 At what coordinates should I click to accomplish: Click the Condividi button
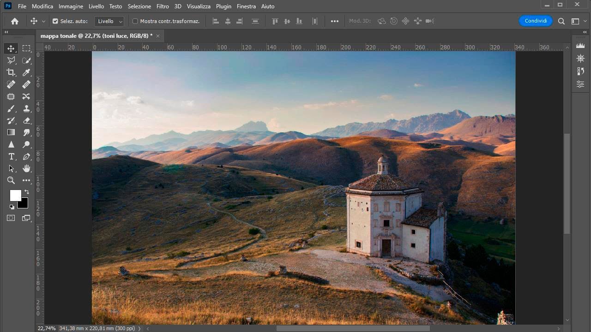[536, 21]
